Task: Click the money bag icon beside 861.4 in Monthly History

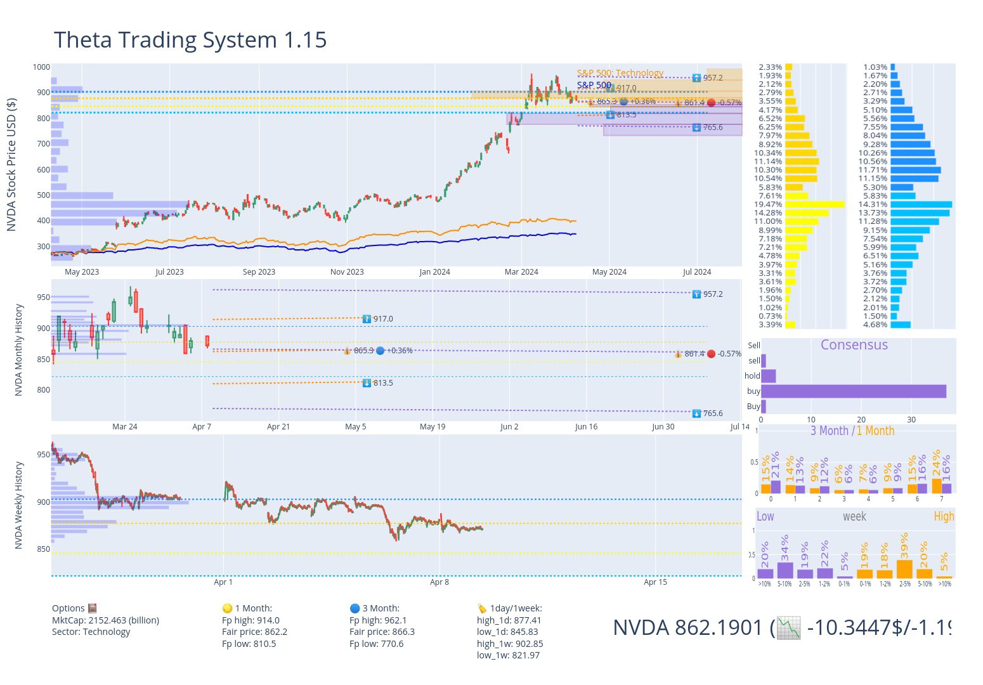Action: pos(678,354)
